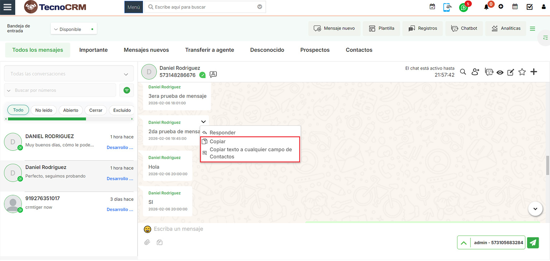Image resolution: width=550 pixels, height=261 pixels.
Task: Click the green horizontal scrollbar under filters
Action: click(47, 119)
